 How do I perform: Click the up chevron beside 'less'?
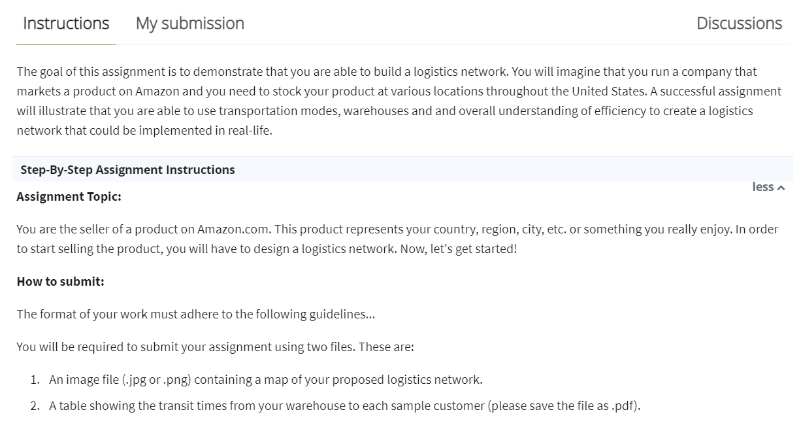pos(781,188)
